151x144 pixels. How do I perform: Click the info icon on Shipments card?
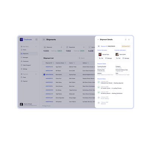(62, 47)
